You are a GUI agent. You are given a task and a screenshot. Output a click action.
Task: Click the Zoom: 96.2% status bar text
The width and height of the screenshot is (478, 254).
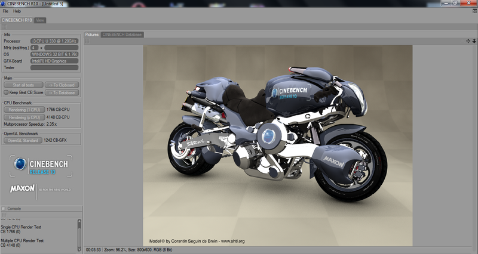(114, 250)
